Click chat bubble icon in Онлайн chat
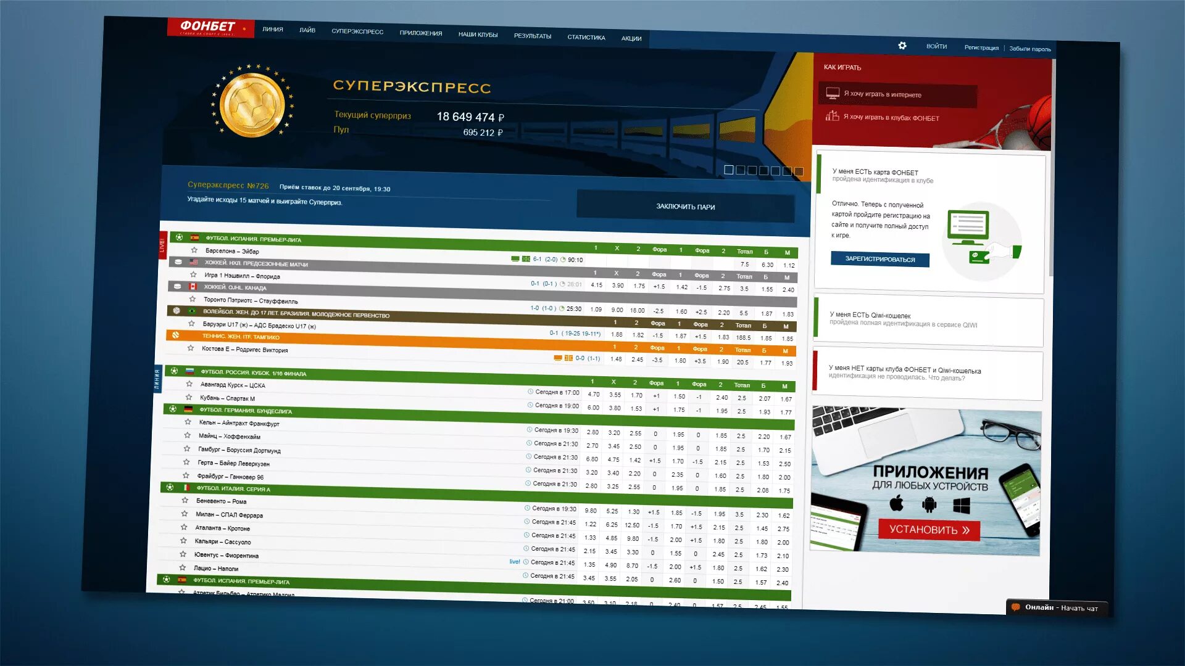1185x666 pixels. click(x=1016, y=607)
